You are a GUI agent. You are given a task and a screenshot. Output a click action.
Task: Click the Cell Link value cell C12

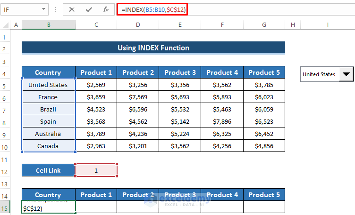tap(96, 170)
